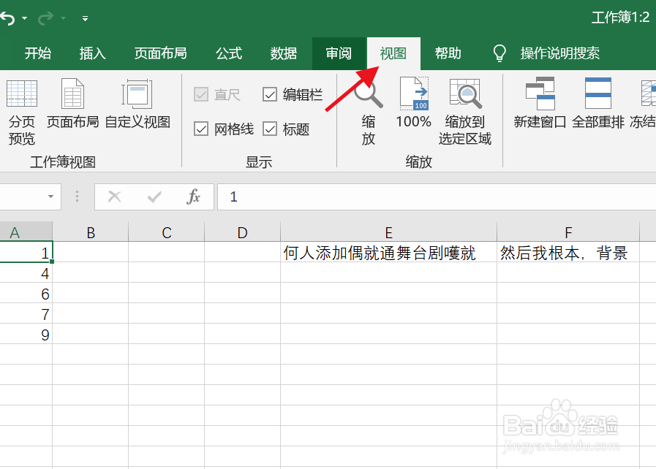Uncheck the 标题 checkbox
The height and width of the screenshot is (469, 656).
pos(270,129)
